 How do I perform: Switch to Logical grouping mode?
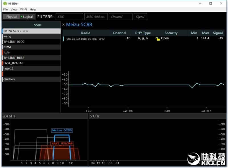pyautogui.click(x=27, y=17)
